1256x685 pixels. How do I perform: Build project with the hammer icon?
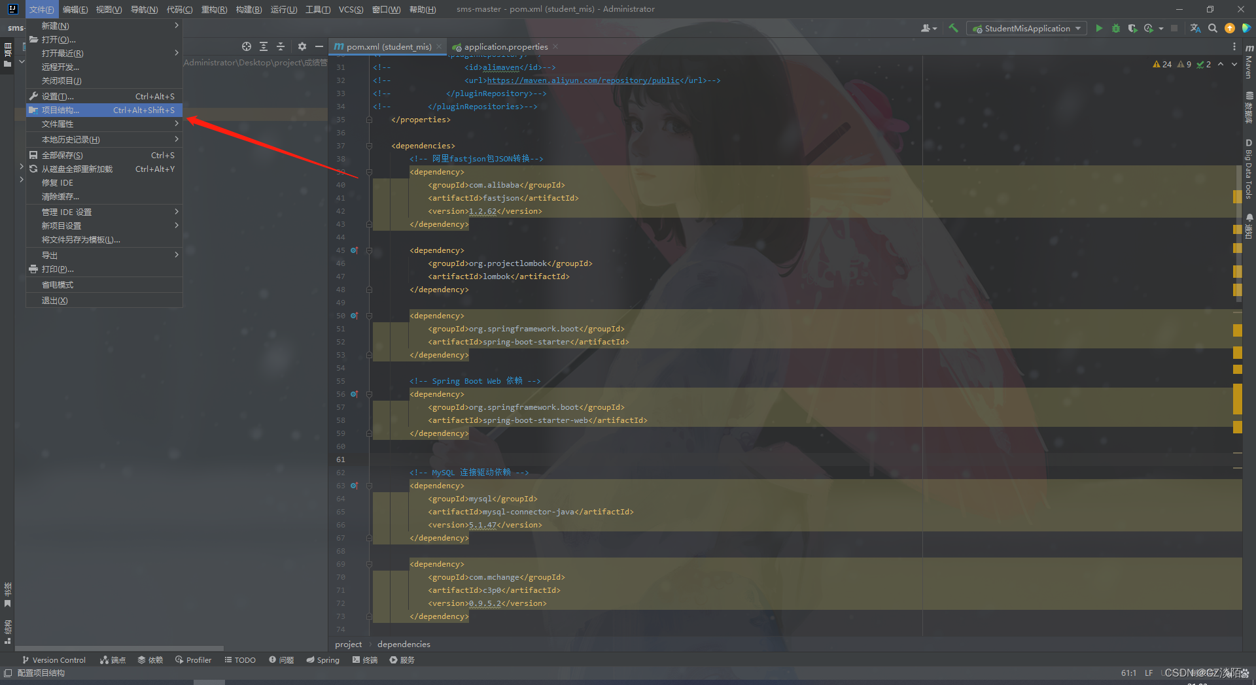point(953,28)
